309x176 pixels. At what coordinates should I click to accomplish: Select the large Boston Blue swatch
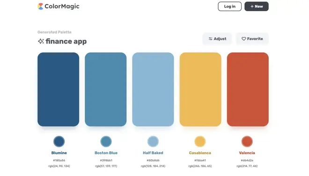click(106, 89)
